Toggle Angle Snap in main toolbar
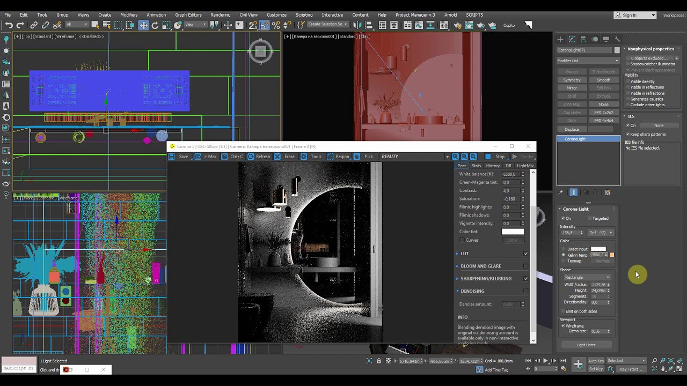This screenshot has height=386, width=687. (265, 25)
